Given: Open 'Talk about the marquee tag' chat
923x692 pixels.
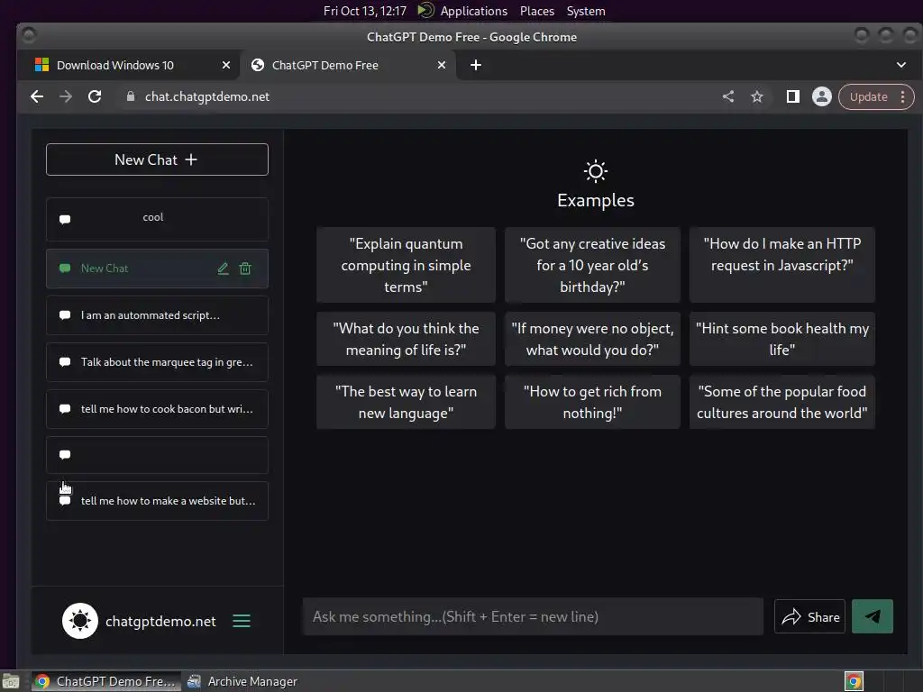Looking at the screenshot, I should coord(157,362).
